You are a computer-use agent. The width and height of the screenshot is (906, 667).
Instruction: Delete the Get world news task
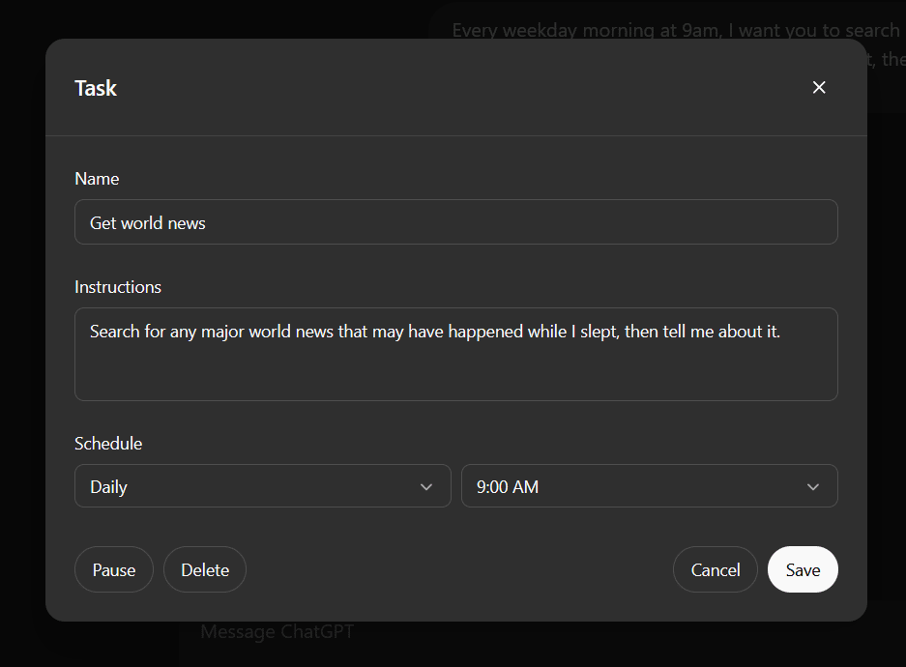[x=205, y=569]
